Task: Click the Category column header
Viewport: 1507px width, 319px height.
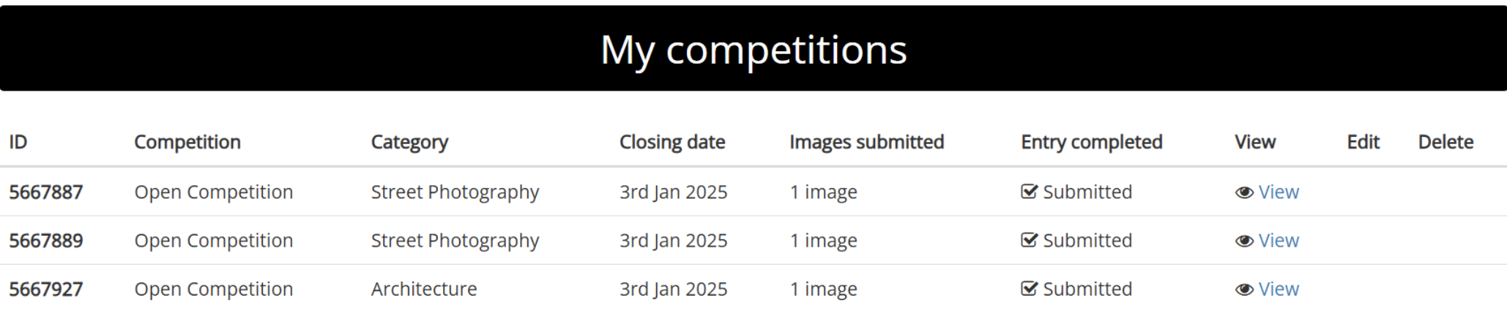Action: point(409,142)
